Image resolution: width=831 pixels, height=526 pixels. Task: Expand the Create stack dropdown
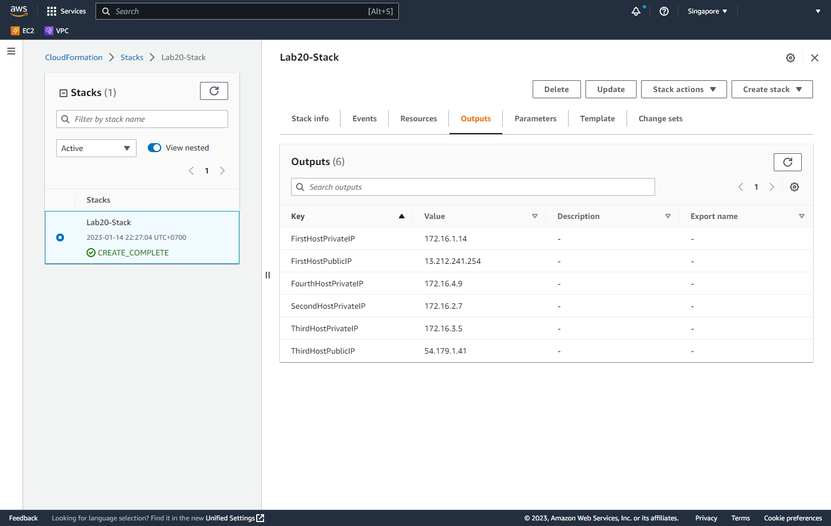click(772, 89)
